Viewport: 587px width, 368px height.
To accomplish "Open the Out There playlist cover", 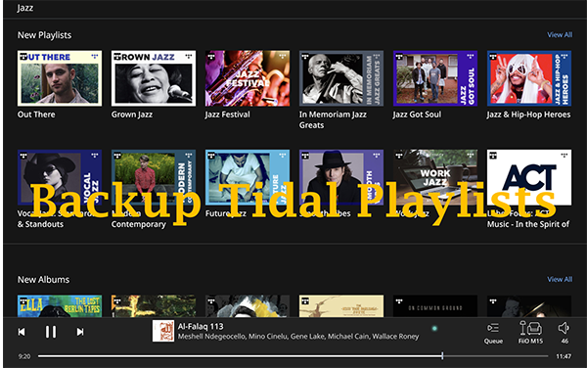I will [x=60, y=78].
